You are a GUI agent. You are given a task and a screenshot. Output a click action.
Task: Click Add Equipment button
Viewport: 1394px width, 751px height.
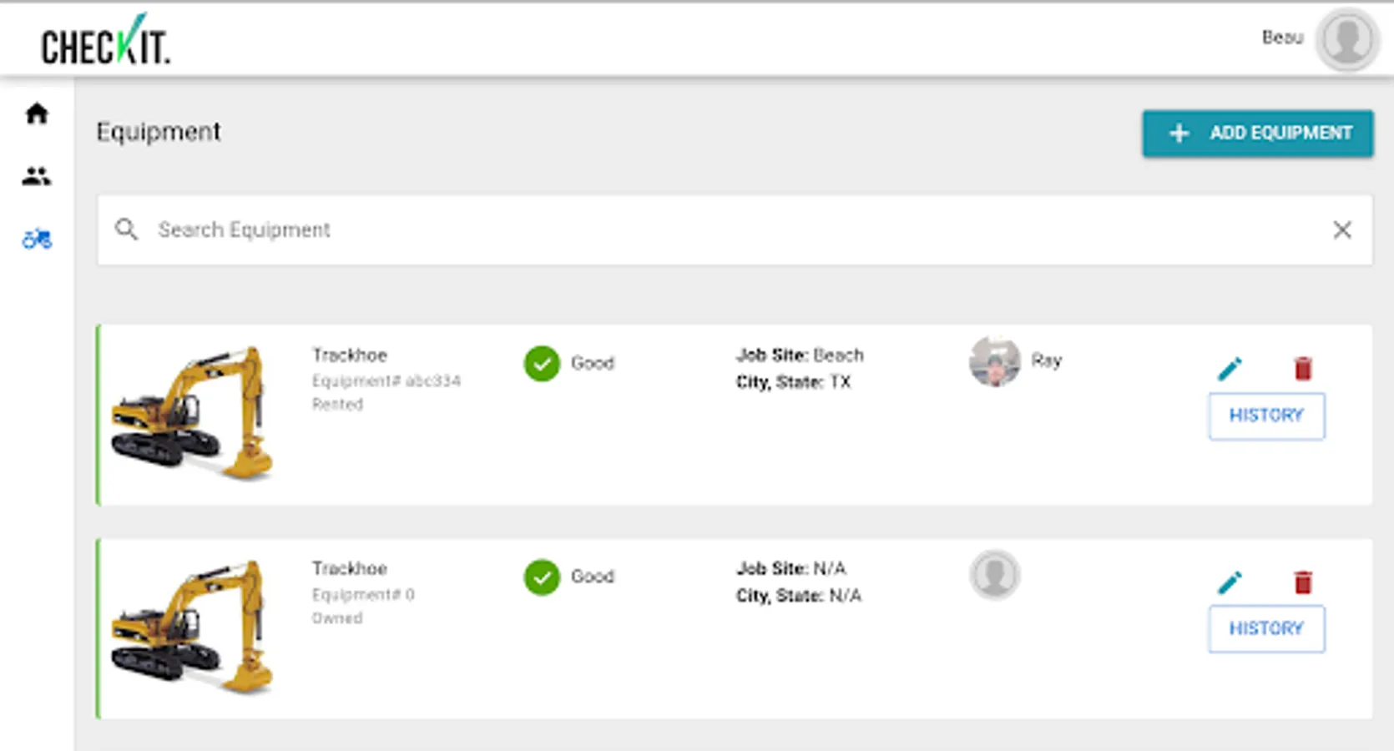pos(1257,134)
